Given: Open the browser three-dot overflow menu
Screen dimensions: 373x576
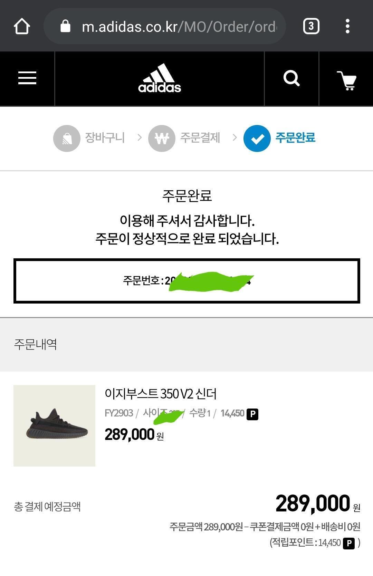Looking at the screenshot, I should [x=347, y=26].
